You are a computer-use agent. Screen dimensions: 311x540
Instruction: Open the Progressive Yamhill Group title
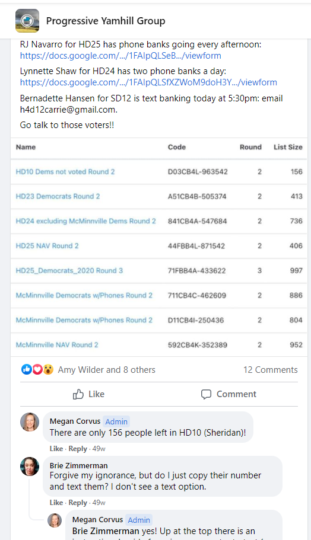(x=106, y=21)
